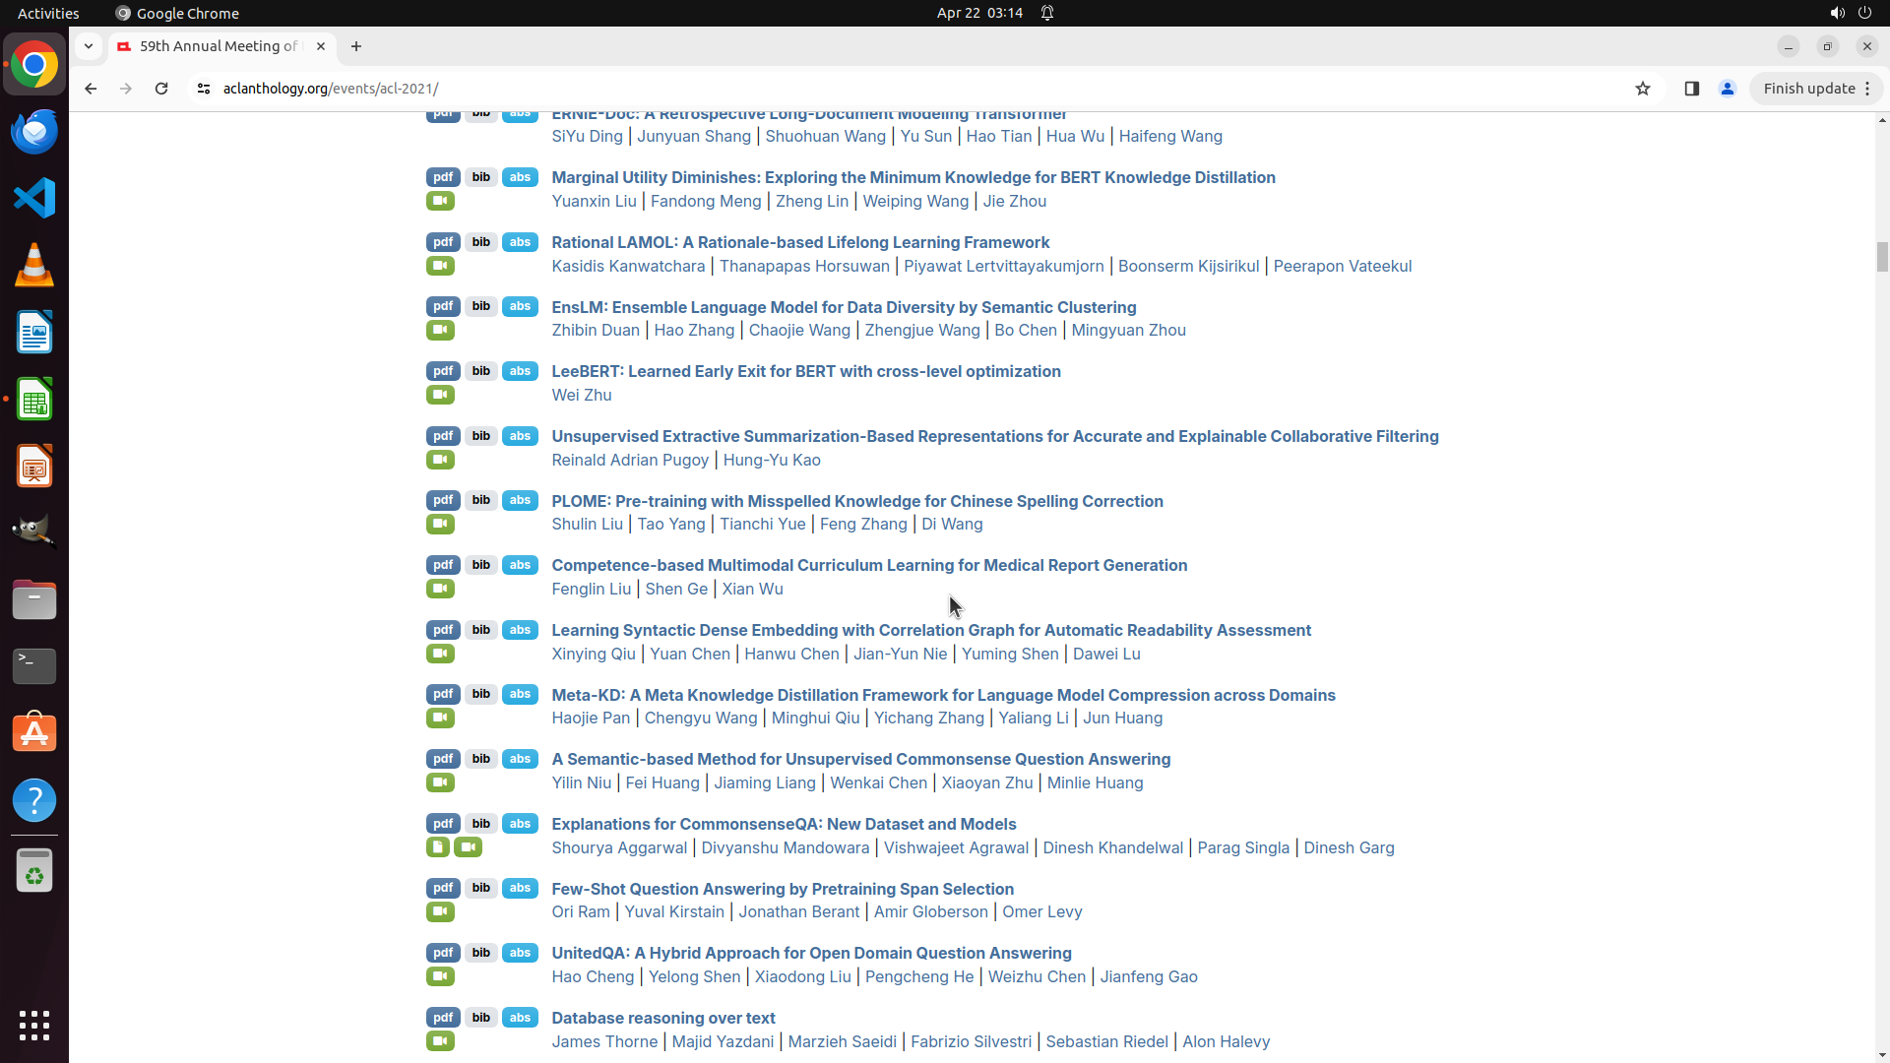Screen dimensions: 1890x1063
Task: Click the video icon for Database reasoning over text
Action: (440, 1041)
